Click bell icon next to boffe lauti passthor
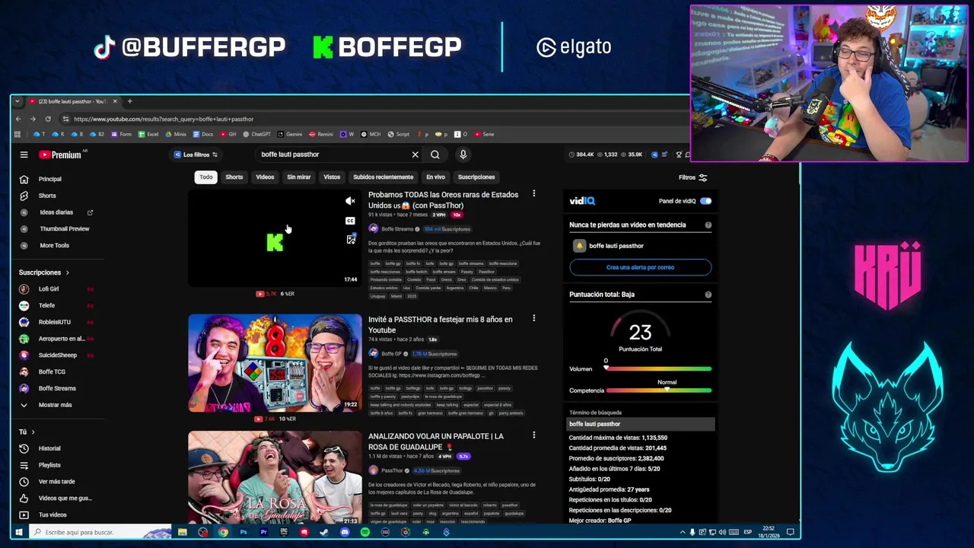 [579, 246]
